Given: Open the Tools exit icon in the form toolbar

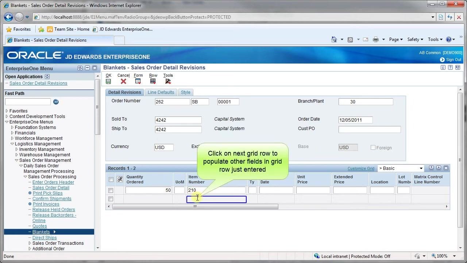Looking at the screenshot, I should click(168, 81).
